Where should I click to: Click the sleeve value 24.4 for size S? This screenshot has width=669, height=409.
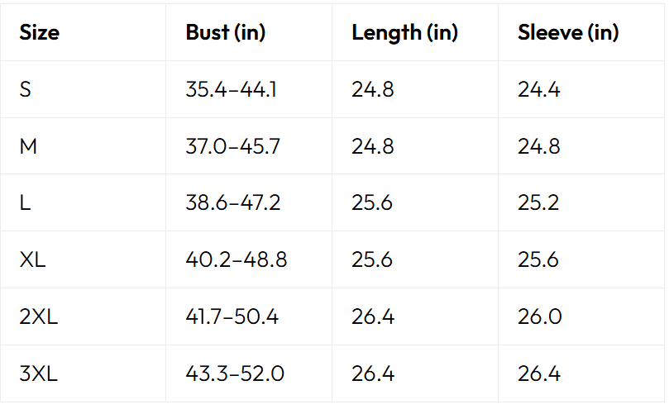click(539, 89)
